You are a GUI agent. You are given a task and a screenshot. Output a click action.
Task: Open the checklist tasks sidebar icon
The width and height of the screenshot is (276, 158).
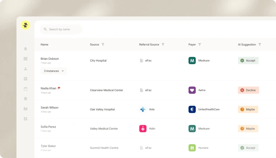tap(25, 59)
